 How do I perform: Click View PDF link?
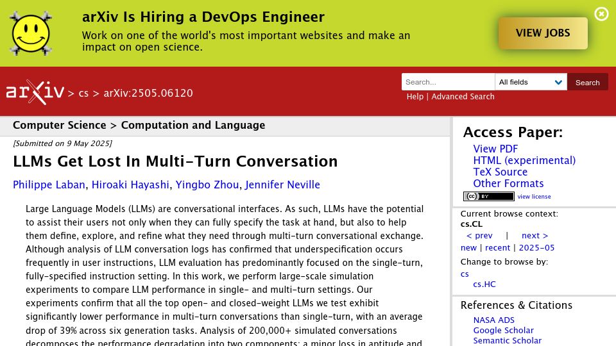click(495, 149)
